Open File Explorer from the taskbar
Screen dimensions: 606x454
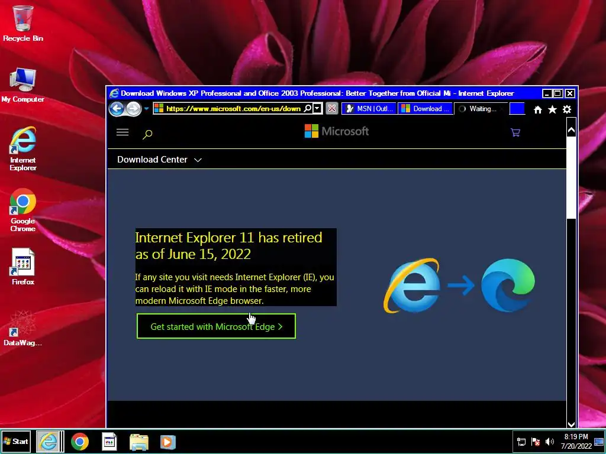point(138,442)
